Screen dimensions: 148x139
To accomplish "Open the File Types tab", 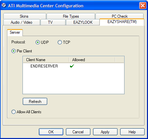I will (71, 16).
